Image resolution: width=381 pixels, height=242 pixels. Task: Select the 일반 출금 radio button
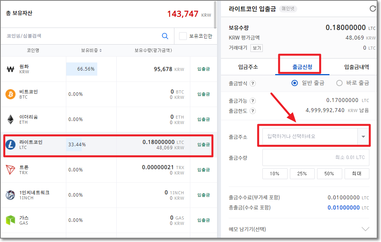click(x=295, y=83)
